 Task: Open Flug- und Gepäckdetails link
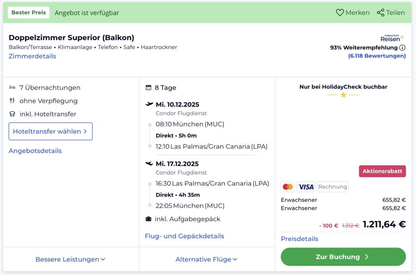tap(184, 236)
